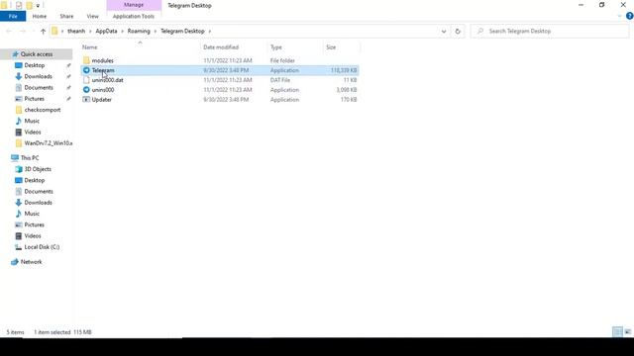Open Music under This PC
The image size is (634, 356).
click(x=32, y=214)
